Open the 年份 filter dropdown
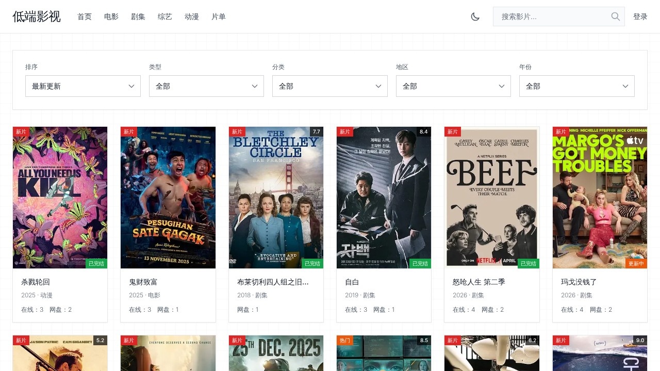The height and width of the screenshot is (371, 660). click(576, 86)
